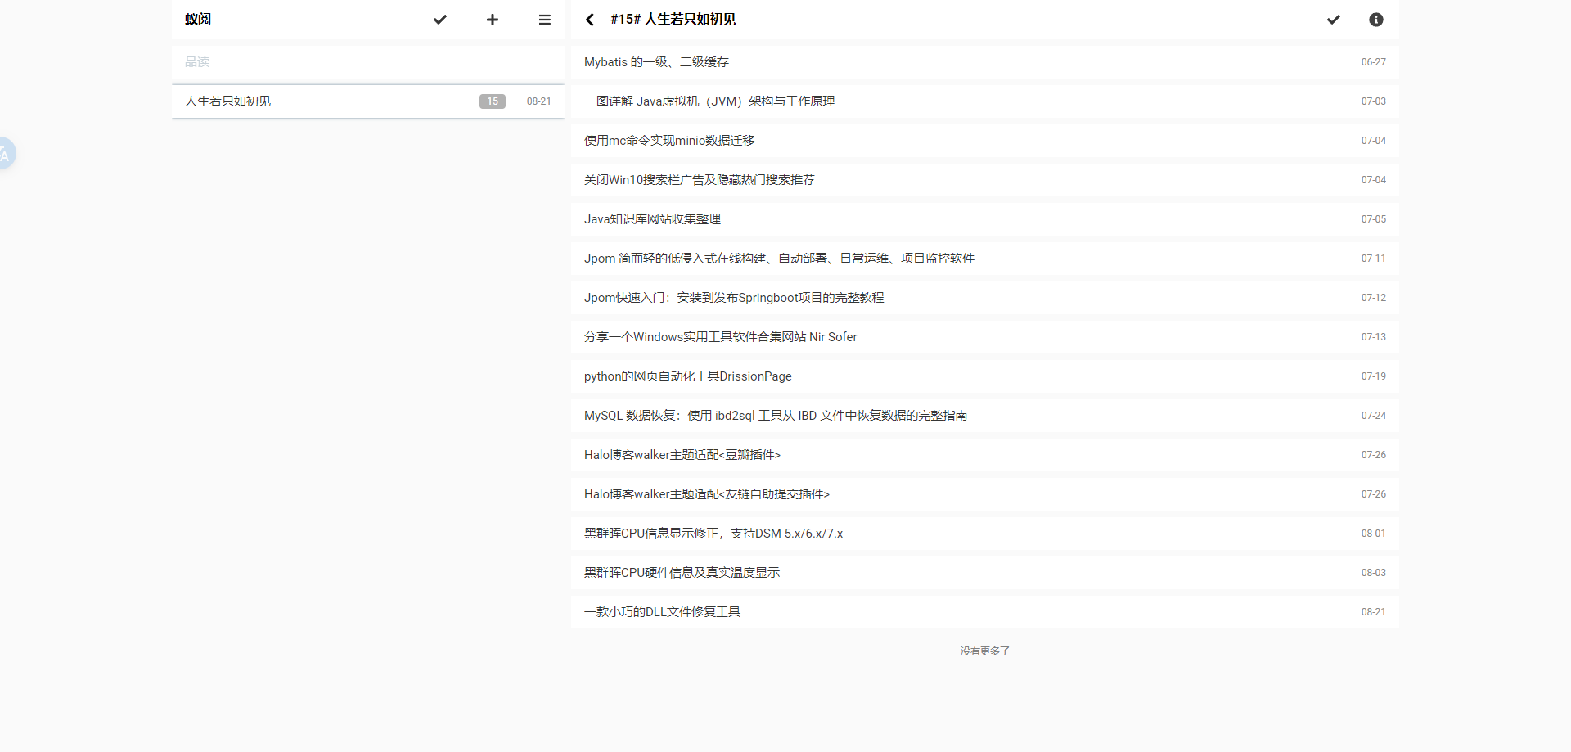Viewport: 1571px width, 752px height.
Task: Click the circular avatar on the screen edge
Action: 4,153
